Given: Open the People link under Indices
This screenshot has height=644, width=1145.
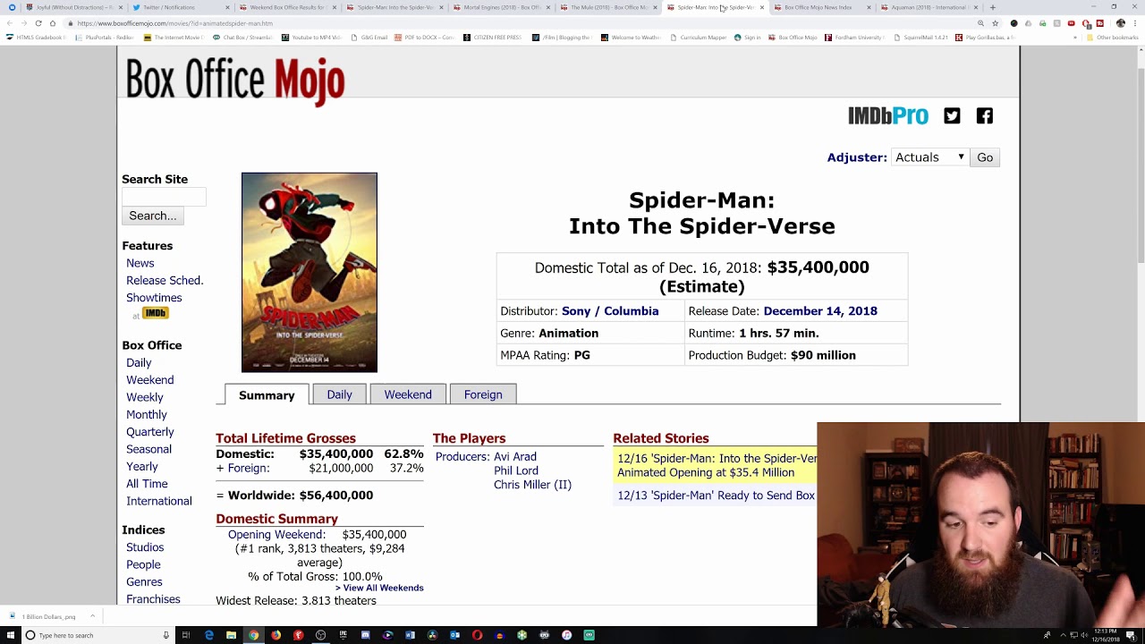Looking at the screenshot, I should point(143,564).
